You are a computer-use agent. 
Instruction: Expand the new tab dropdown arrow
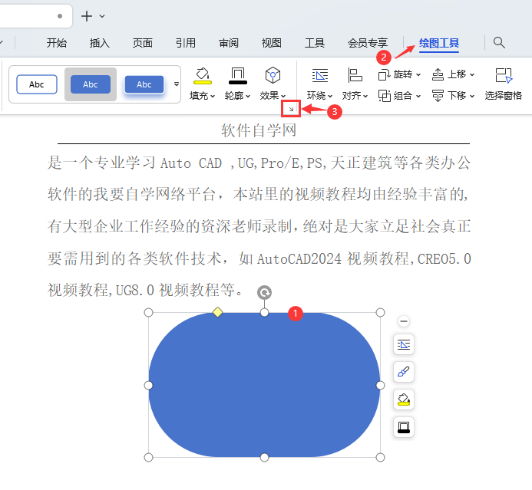point(102,16)
